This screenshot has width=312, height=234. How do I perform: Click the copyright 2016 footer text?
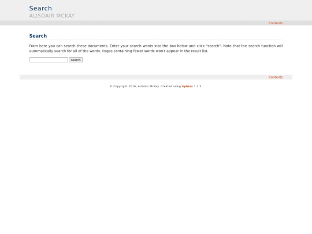pos(156,86)
